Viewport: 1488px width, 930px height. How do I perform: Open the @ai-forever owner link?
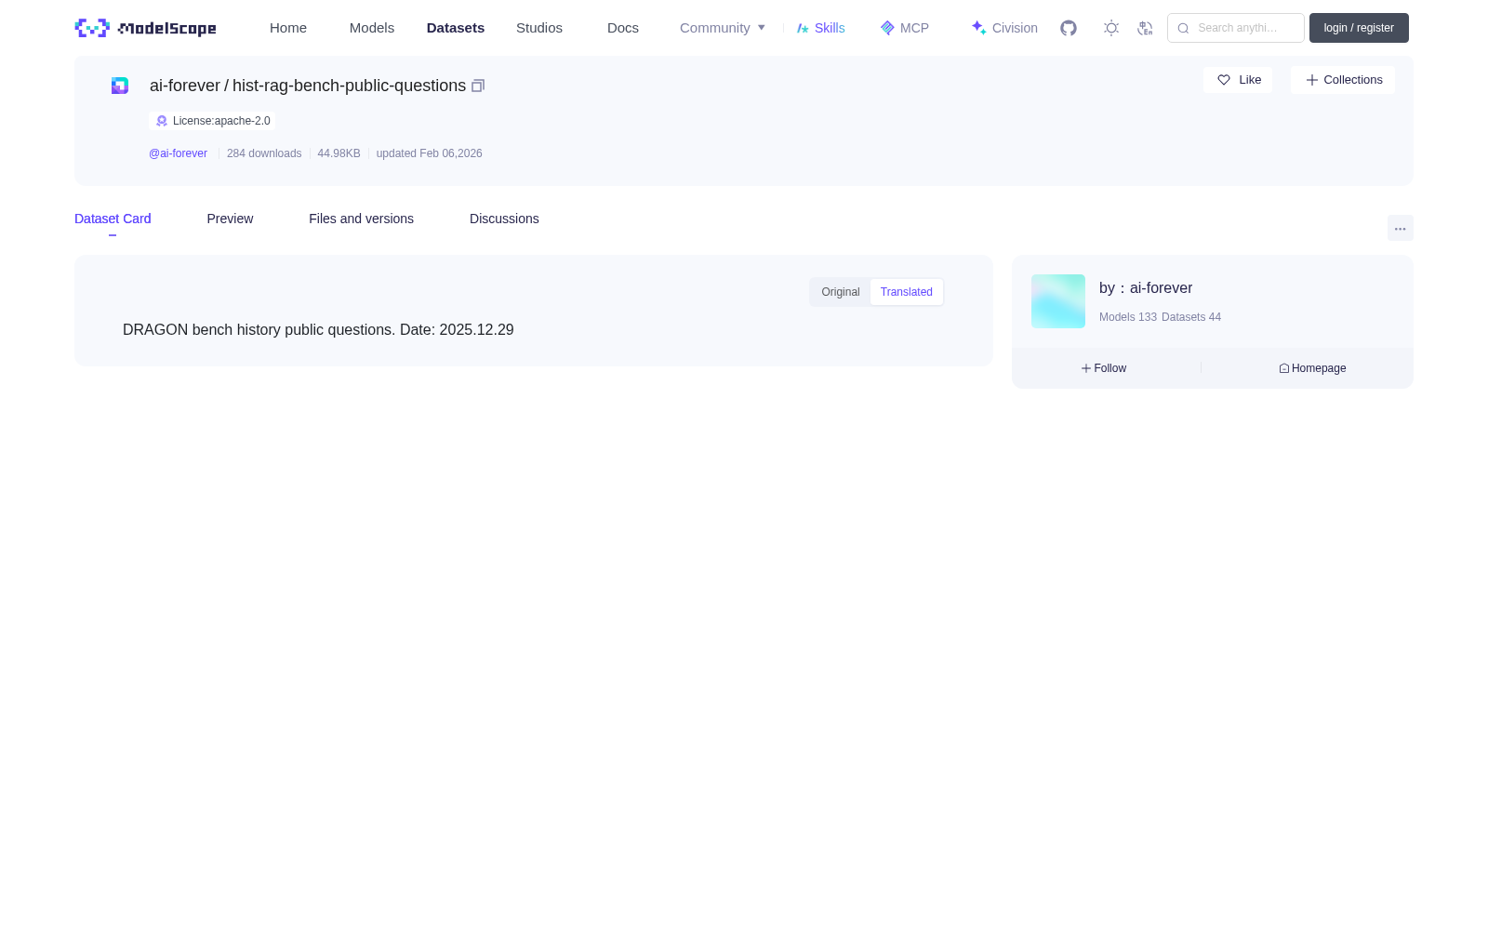[178, 153]
